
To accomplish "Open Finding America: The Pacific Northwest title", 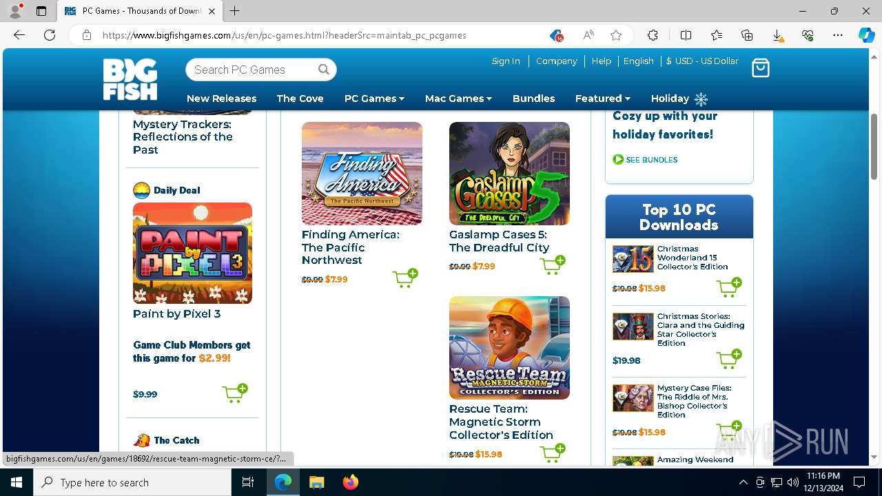I will tap(350, 247).
